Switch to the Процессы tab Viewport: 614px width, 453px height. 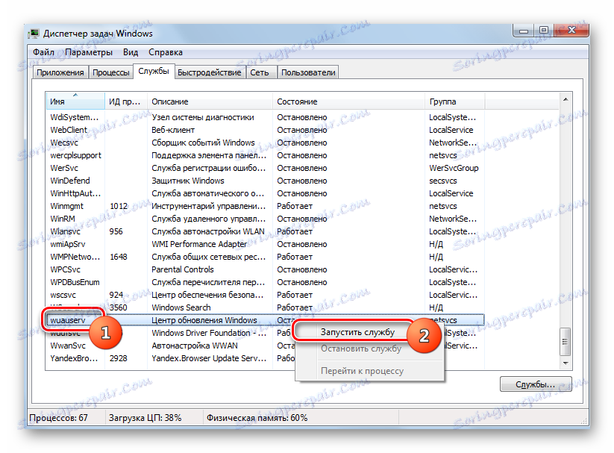click(111, 72)
